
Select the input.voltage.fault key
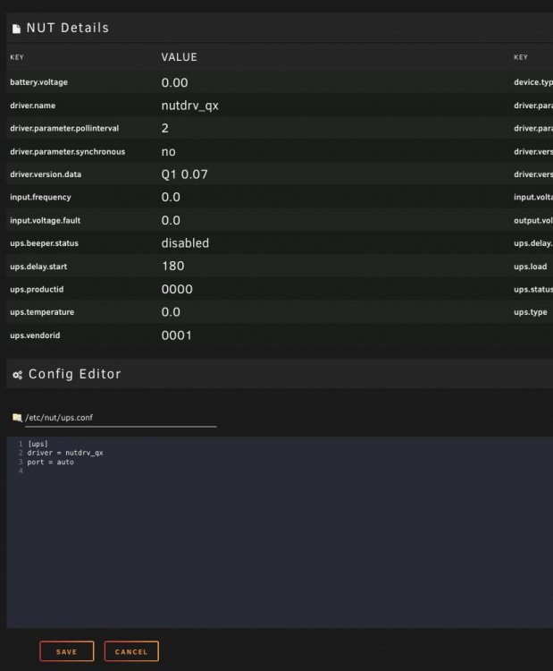click(x=46, y=220)
